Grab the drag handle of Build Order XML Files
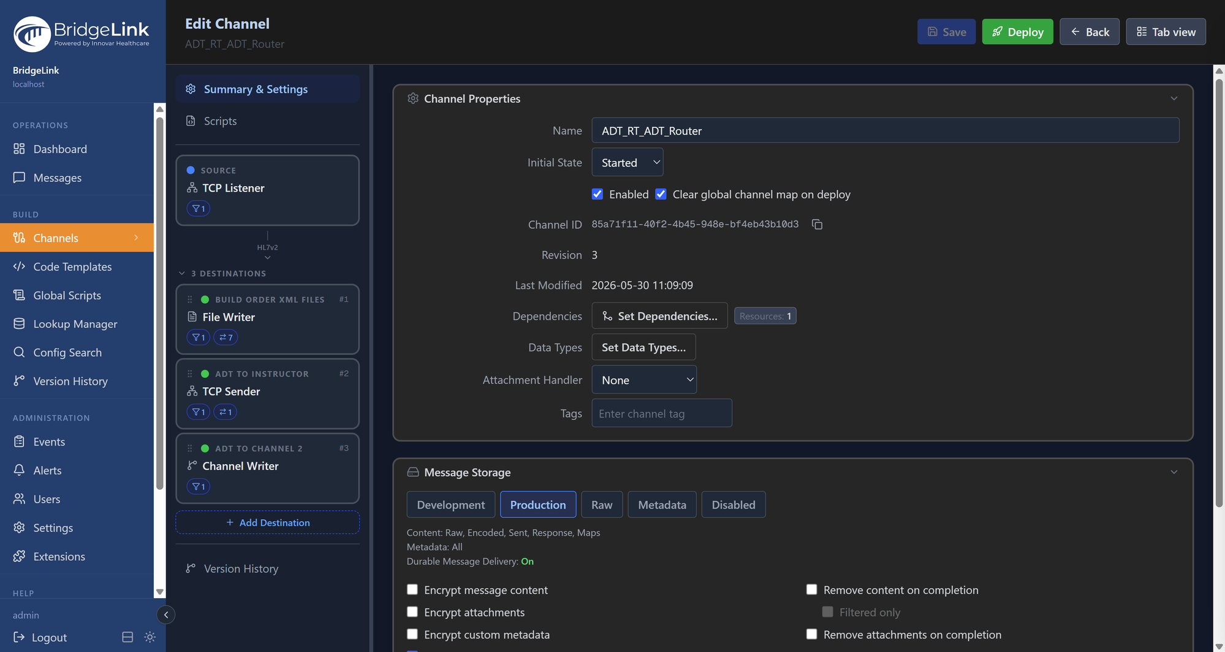 point(190,299)
